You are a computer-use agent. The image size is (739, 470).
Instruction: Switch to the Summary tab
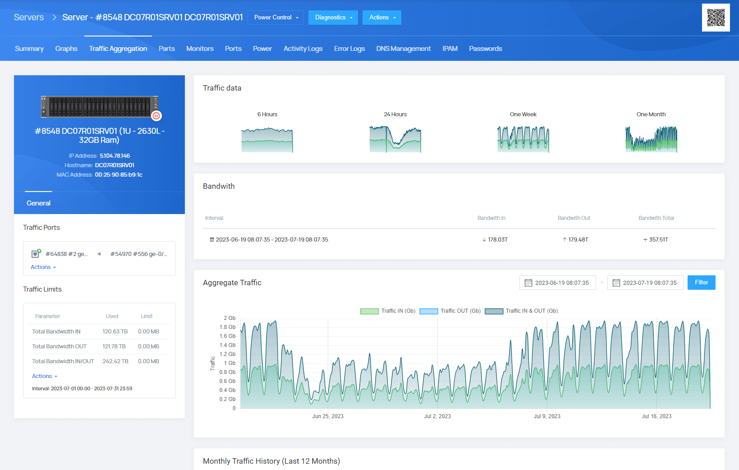(29, 49)
